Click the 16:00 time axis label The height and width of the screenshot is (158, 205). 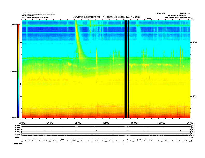(134, 123)
